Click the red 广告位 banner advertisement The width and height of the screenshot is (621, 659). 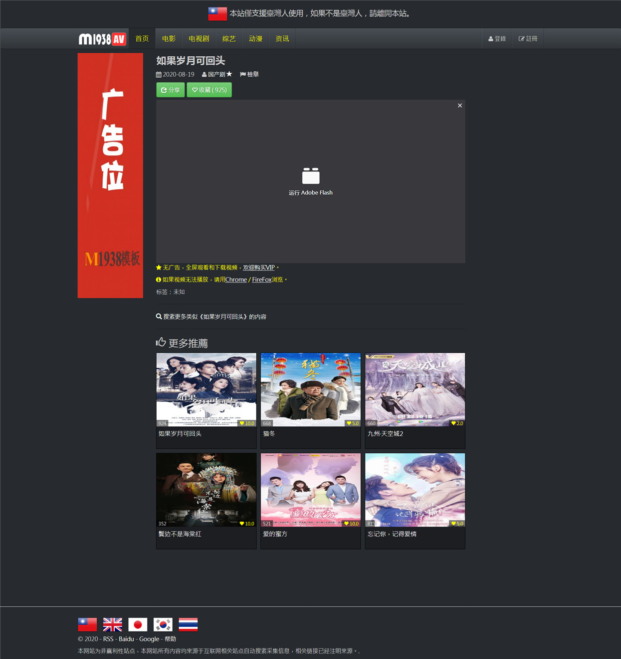[110, 175]
